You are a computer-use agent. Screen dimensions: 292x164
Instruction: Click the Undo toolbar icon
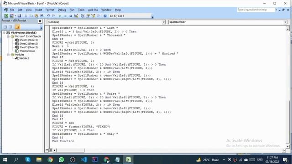click(48, 16)
